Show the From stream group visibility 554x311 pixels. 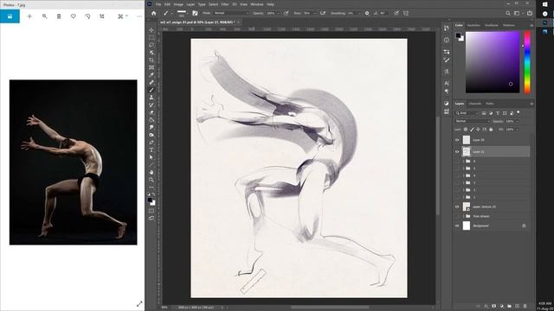point(457,216)
